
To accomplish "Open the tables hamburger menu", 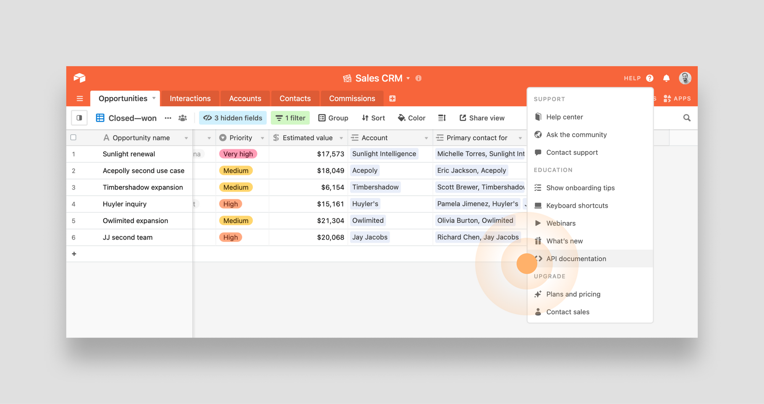I will point(80,98).
